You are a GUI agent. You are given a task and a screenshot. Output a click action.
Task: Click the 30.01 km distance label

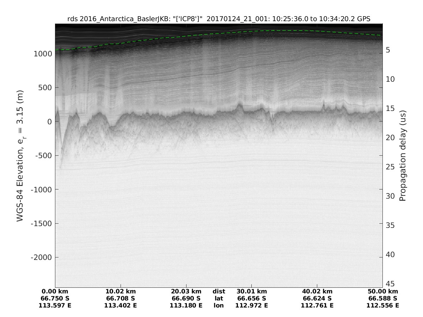pyautogui.click(x=252, y=292)
